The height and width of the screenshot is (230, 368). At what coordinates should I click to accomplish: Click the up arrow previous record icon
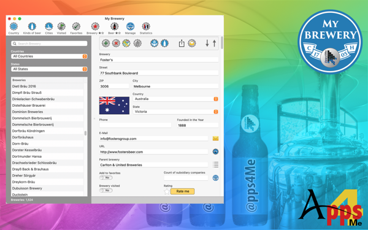point(214,43)
